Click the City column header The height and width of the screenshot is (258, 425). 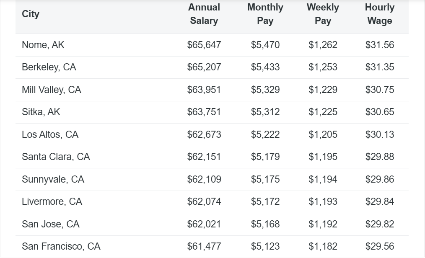point(31,14)
